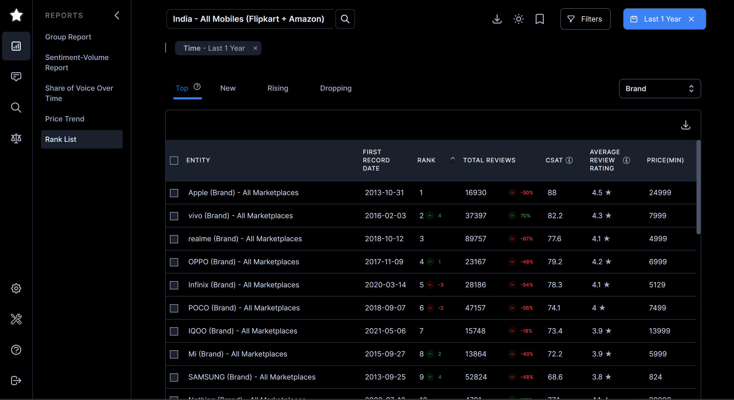Click Mi average rating 3.9 star
Screen dimensions: 734x400
602,354
